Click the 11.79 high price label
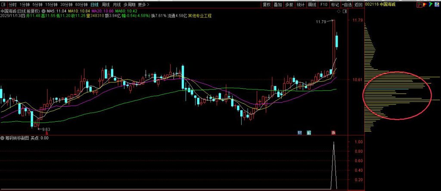This screenshot has height=191, width=441. tap(320, 22)
